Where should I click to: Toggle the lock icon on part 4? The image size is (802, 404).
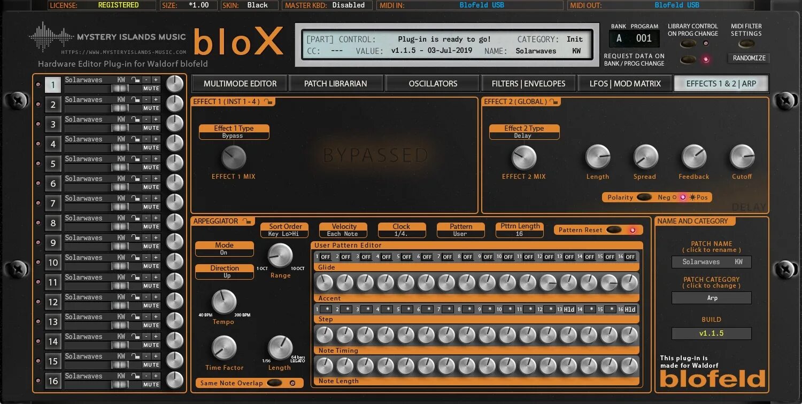[136, 139]
